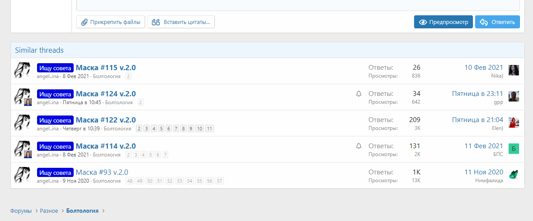Click Предпросмотр preview button
533x221 pixels.
click(443, 22)
